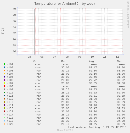Click the orange ml03 legend swatch
Screen dimensions: 130x133
coord(4,70)
